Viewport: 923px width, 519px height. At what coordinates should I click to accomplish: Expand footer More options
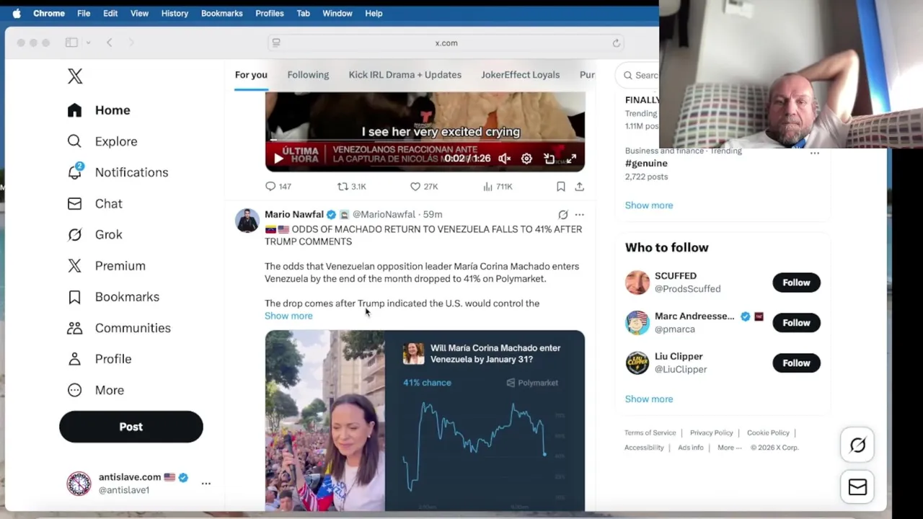point(730,448)
